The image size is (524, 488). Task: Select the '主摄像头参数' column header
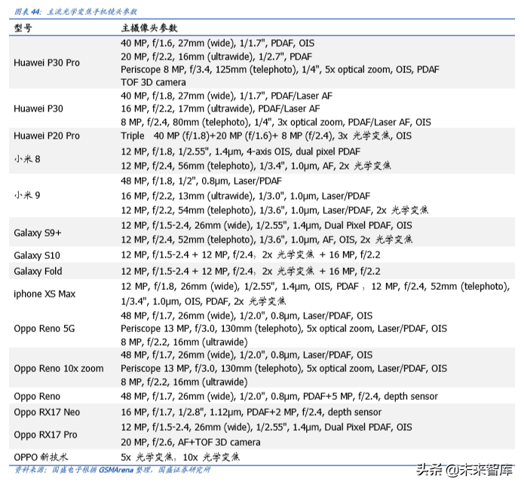click(149, 28)
